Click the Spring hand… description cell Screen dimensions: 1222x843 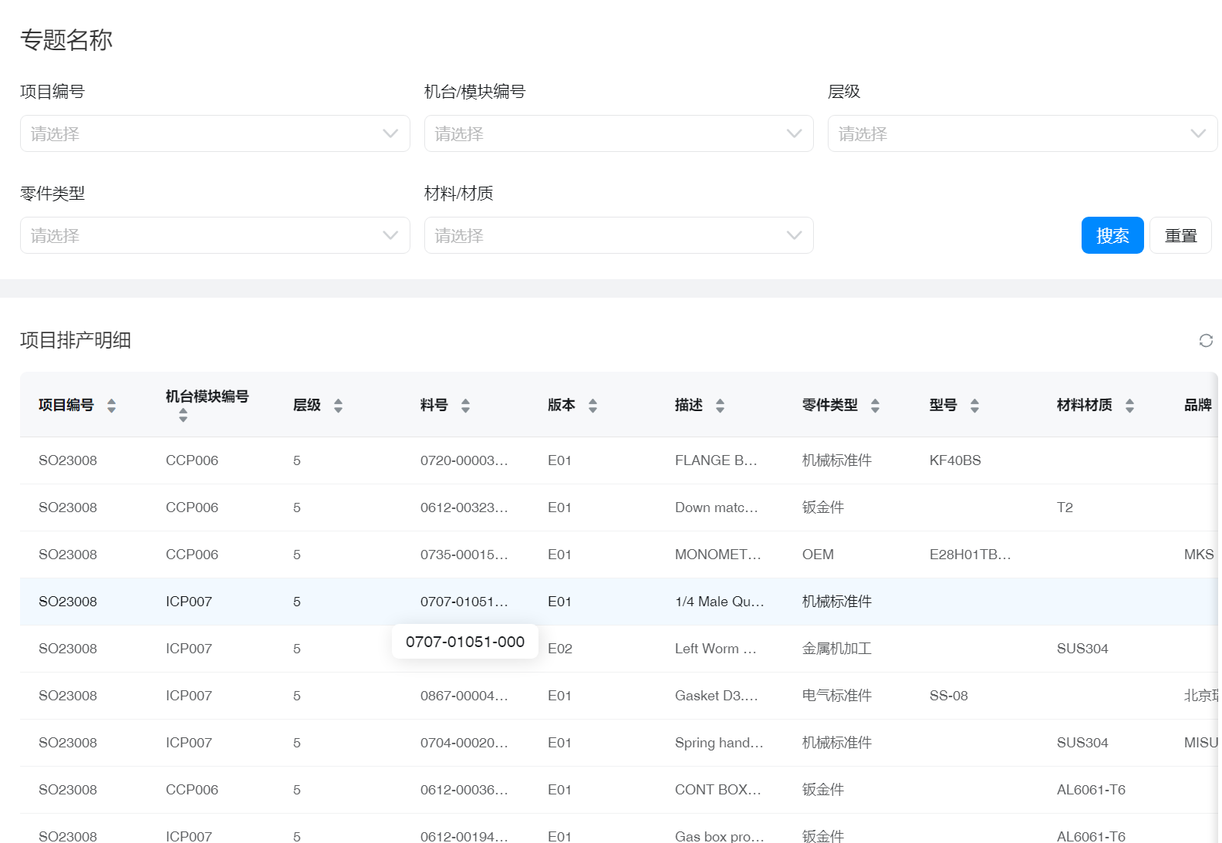click(719, 743)
